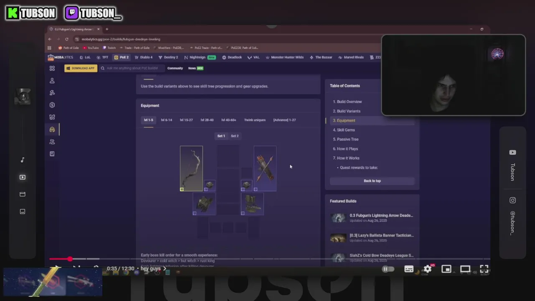Click the dashboard grid icon in sidebar
This screenshot has height=301, width=535.
52,68
